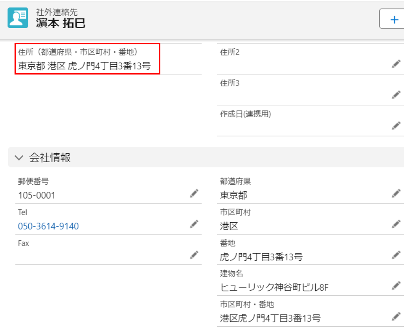This screenshot has height=329, width=404.
Task: Edit the 住所3 field pencil icon
Action: point(396,95)
